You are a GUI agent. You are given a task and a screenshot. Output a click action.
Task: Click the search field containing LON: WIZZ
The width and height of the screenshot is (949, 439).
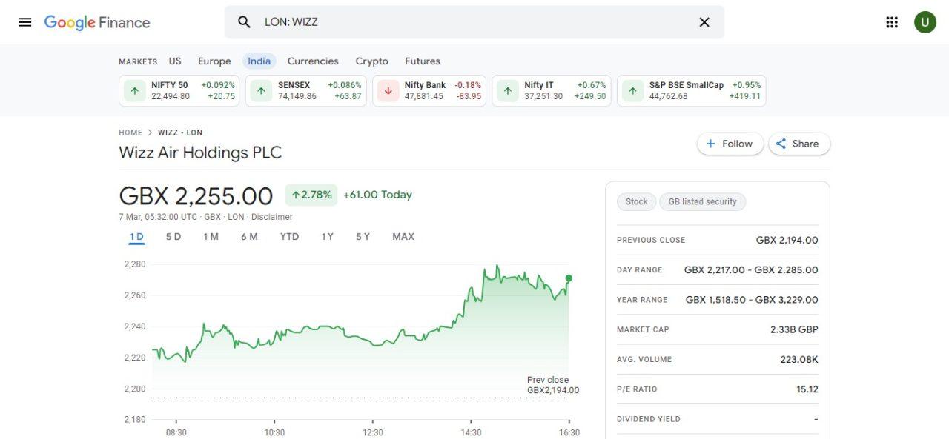pos(474,22)
